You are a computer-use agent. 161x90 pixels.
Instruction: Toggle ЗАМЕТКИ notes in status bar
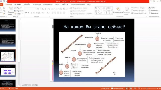pos(105,88)
